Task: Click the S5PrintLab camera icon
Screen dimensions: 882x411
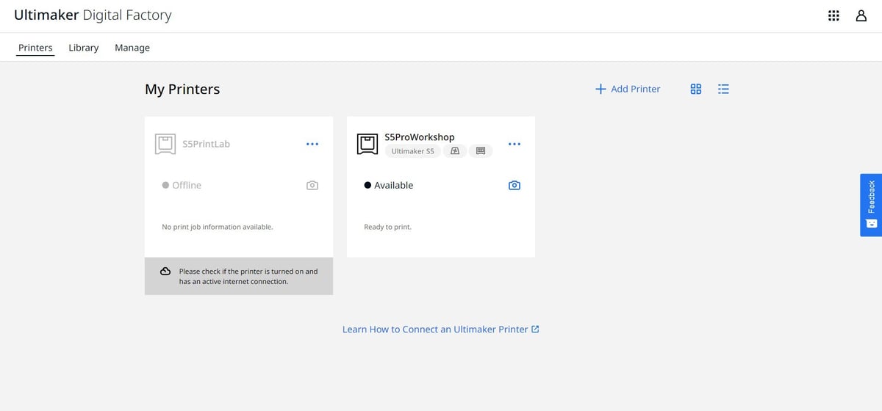Action: point(312,186)
